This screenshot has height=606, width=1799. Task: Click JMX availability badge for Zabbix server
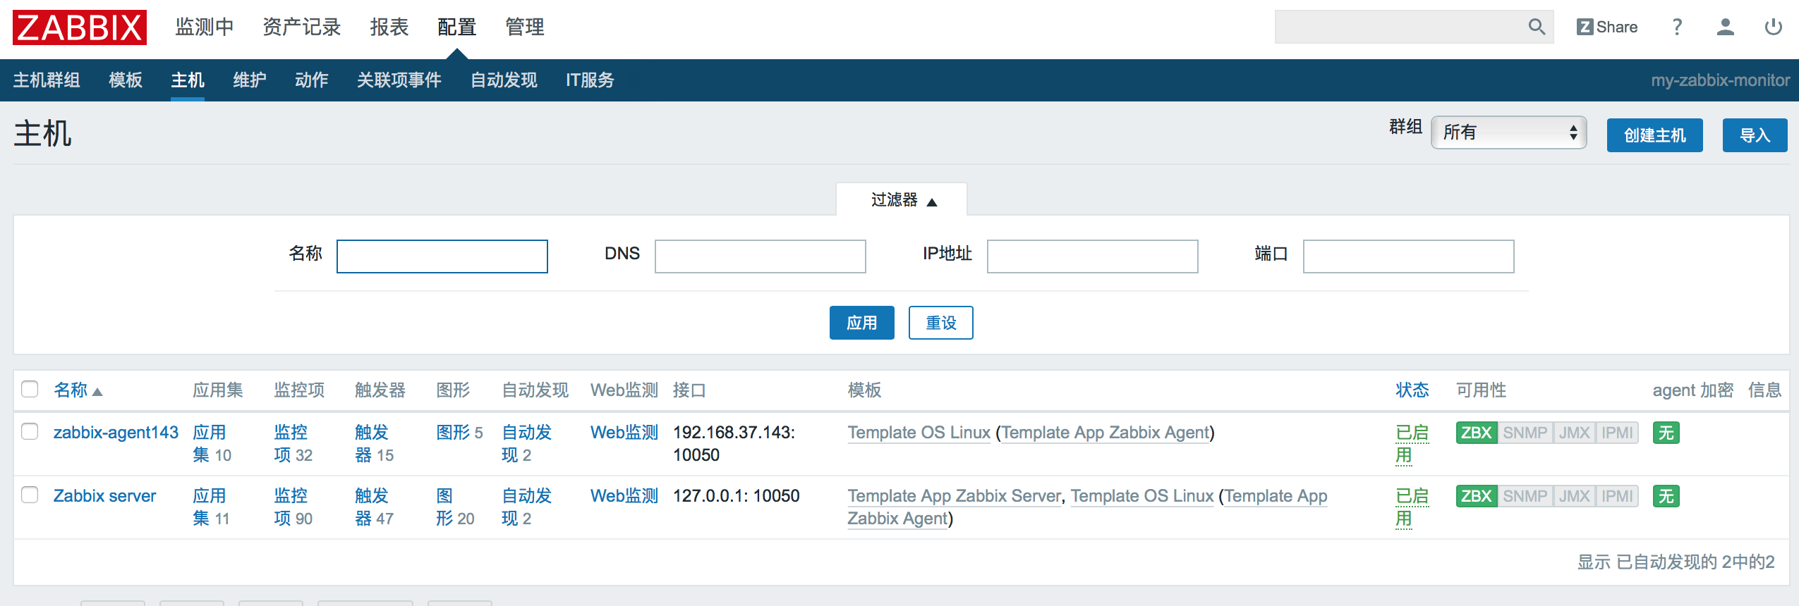1574,496
